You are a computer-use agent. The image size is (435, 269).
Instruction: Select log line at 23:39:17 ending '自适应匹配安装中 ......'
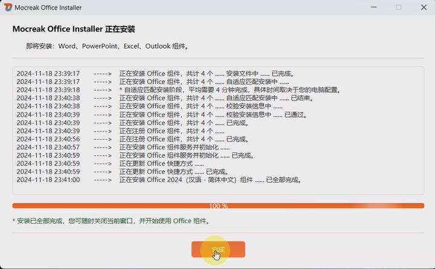point(153,82)
